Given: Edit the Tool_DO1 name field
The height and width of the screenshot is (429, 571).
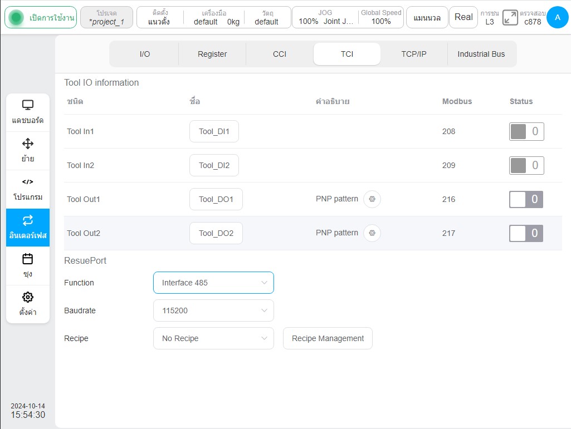Looking at the screenshot, I should click(x=216, y=199).
